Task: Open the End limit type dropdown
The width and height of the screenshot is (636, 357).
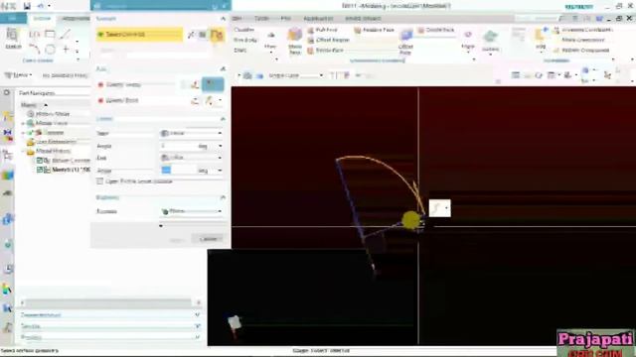Action: click(192, 158)
